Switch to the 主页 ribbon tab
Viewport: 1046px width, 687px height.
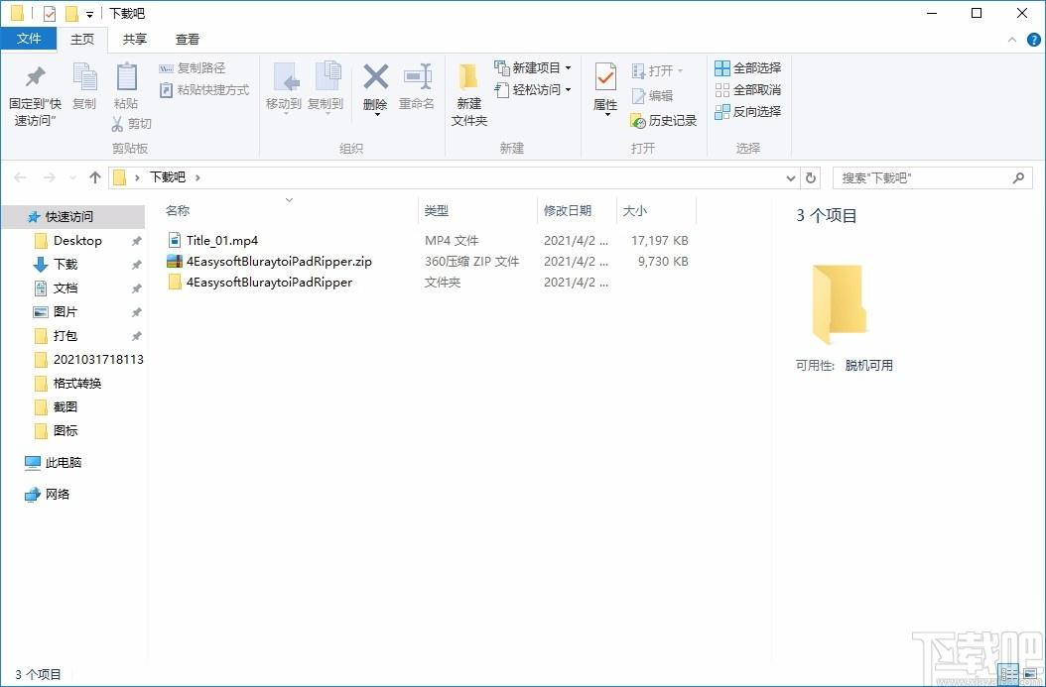point(82,40)
